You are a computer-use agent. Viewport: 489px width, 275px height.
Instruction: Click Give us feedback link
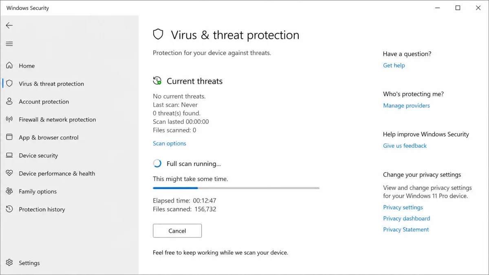405,145
